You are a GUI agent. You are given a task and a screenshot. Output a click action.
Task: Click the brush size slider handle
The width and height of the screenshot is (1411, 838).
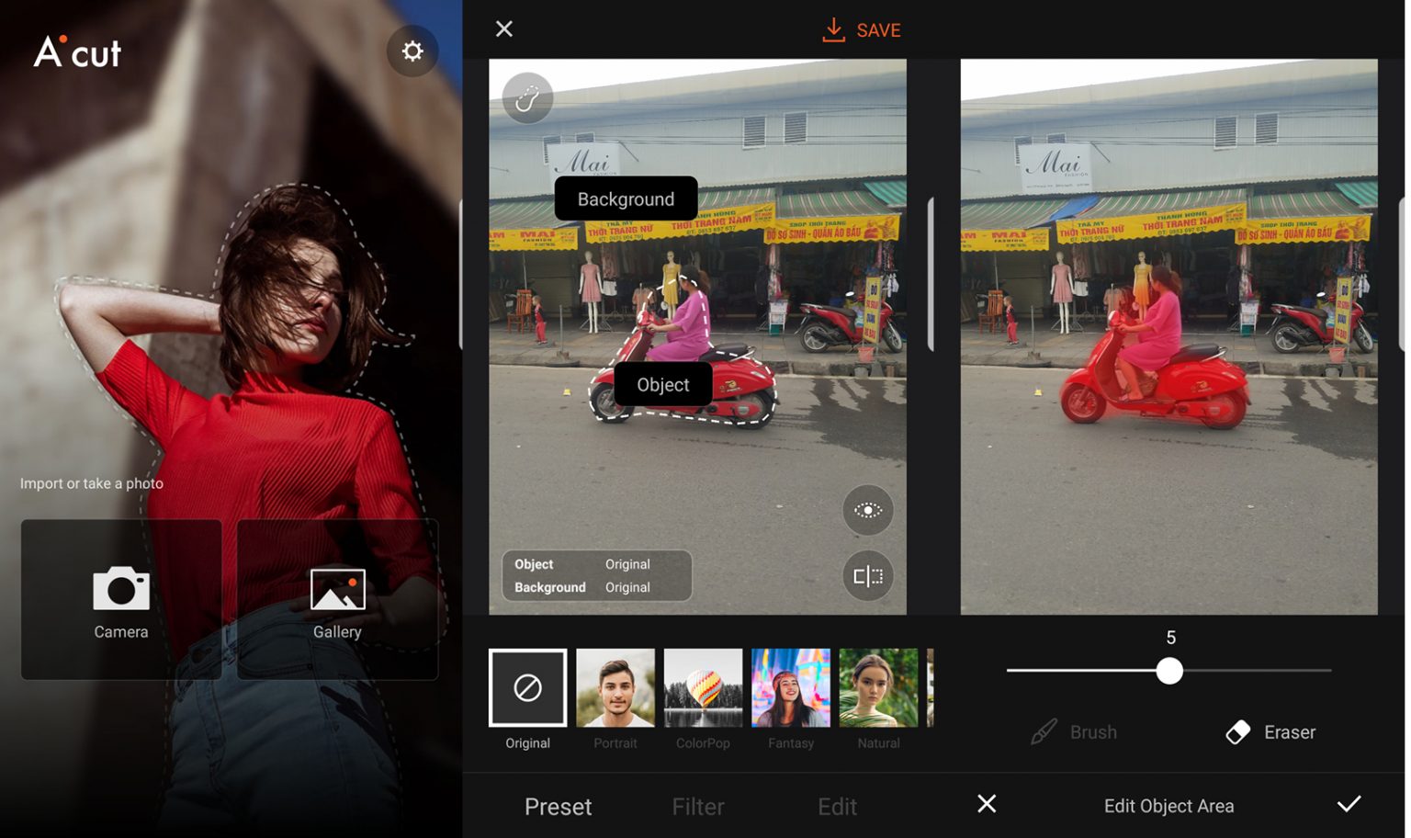click(1169, 671)
